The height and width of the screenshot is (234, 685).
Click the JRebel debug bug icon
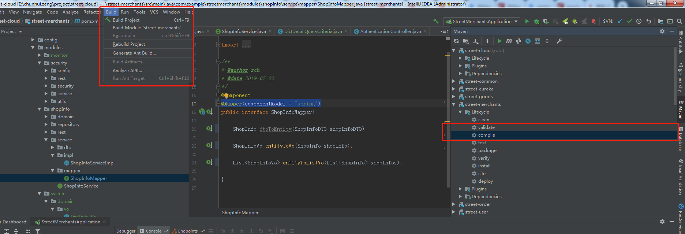575,21
